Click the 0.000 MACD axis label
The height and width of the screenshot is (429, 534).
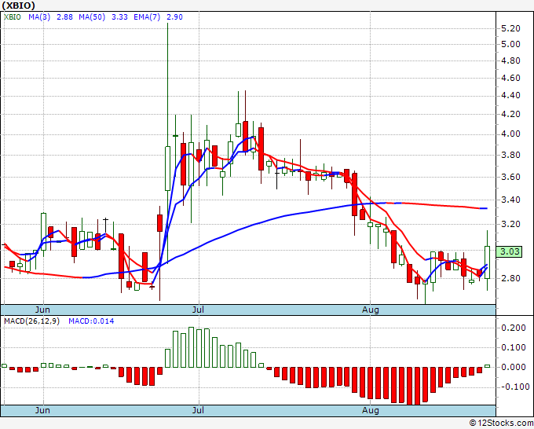click(514, 368)
